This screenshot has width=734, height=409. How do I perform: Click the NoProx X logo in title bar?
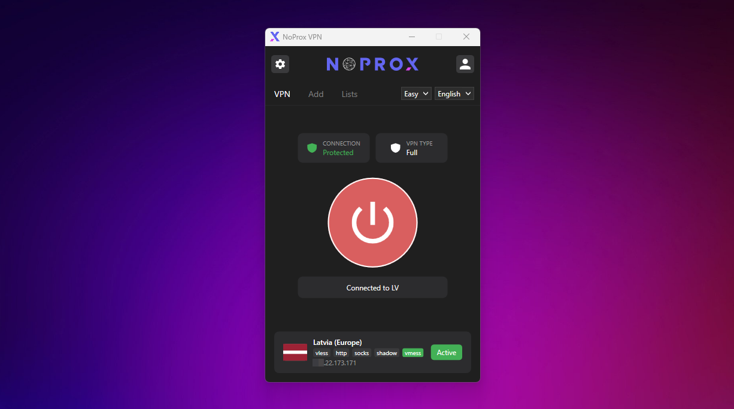click(x=275, y=37)
